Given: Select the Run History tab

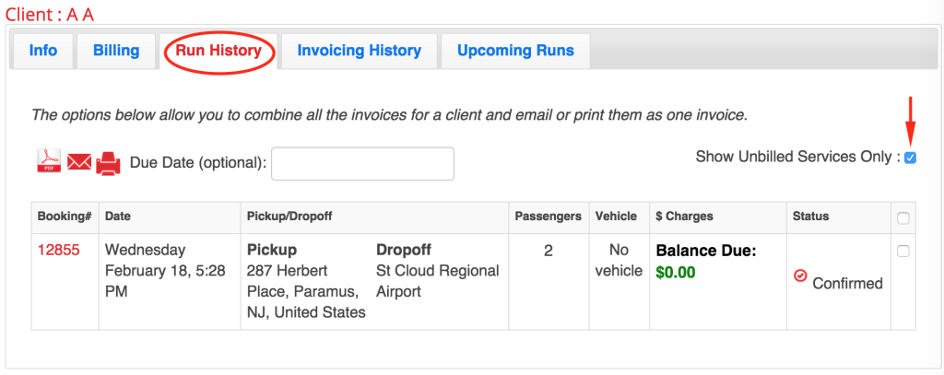Looking at the screenshot, I should click(x=218, y=51).
